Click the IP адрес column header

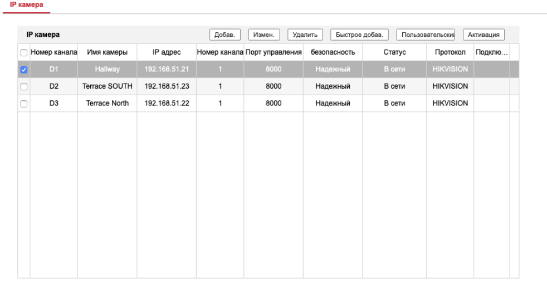click(167, 52)
